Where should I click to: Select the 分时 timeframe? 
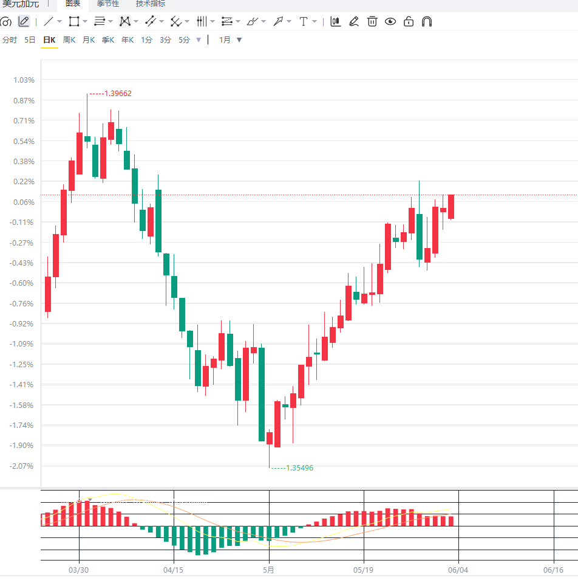10,40
